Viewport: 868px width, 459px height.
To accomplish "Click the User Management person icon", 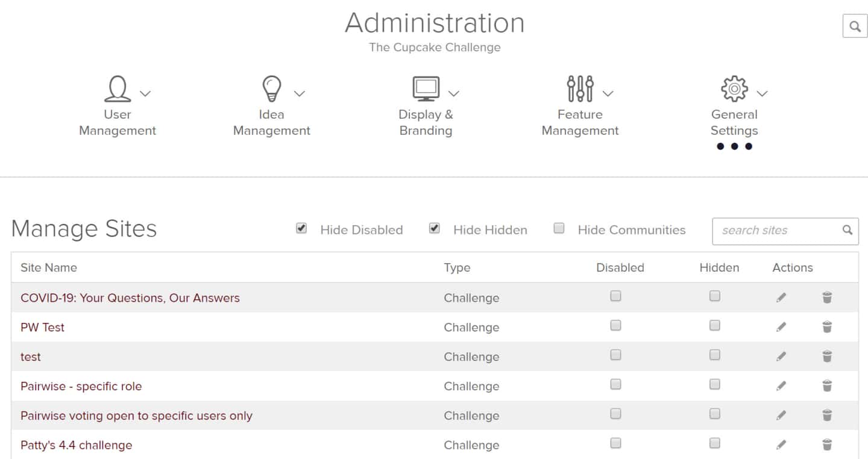I will [x=118, y=89].
